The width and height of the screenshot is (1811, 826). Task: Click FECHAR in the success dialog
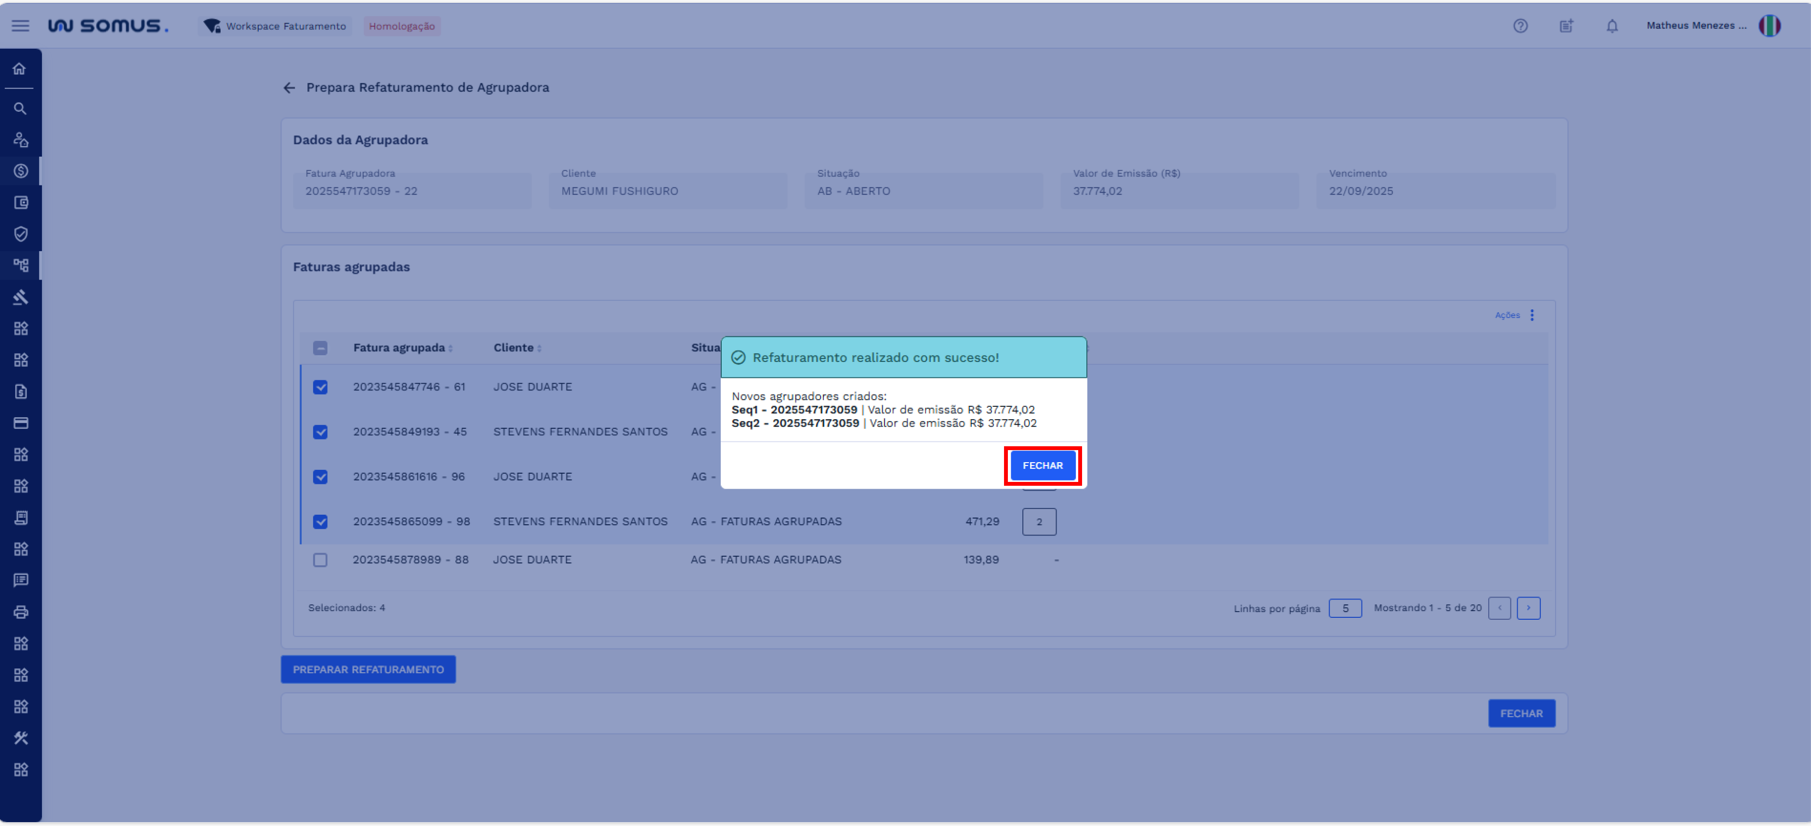(1042, 466)
